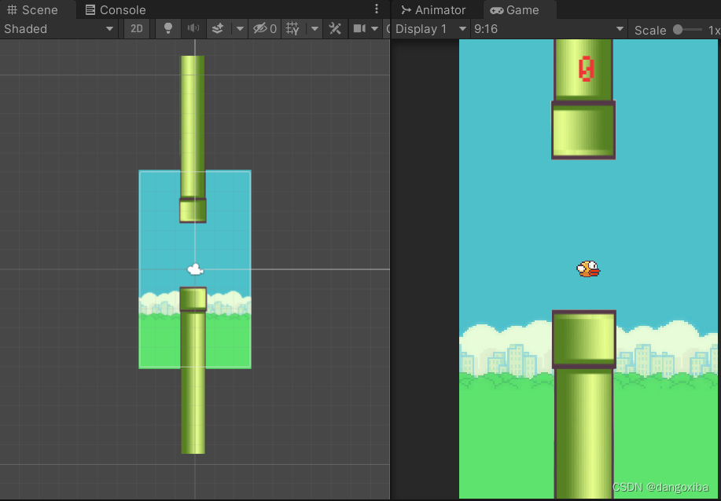Open the 9:16 aspect ratio dropdown
Image resolution: width=721 pixels, height=501 pixels.
coord(549,29)
